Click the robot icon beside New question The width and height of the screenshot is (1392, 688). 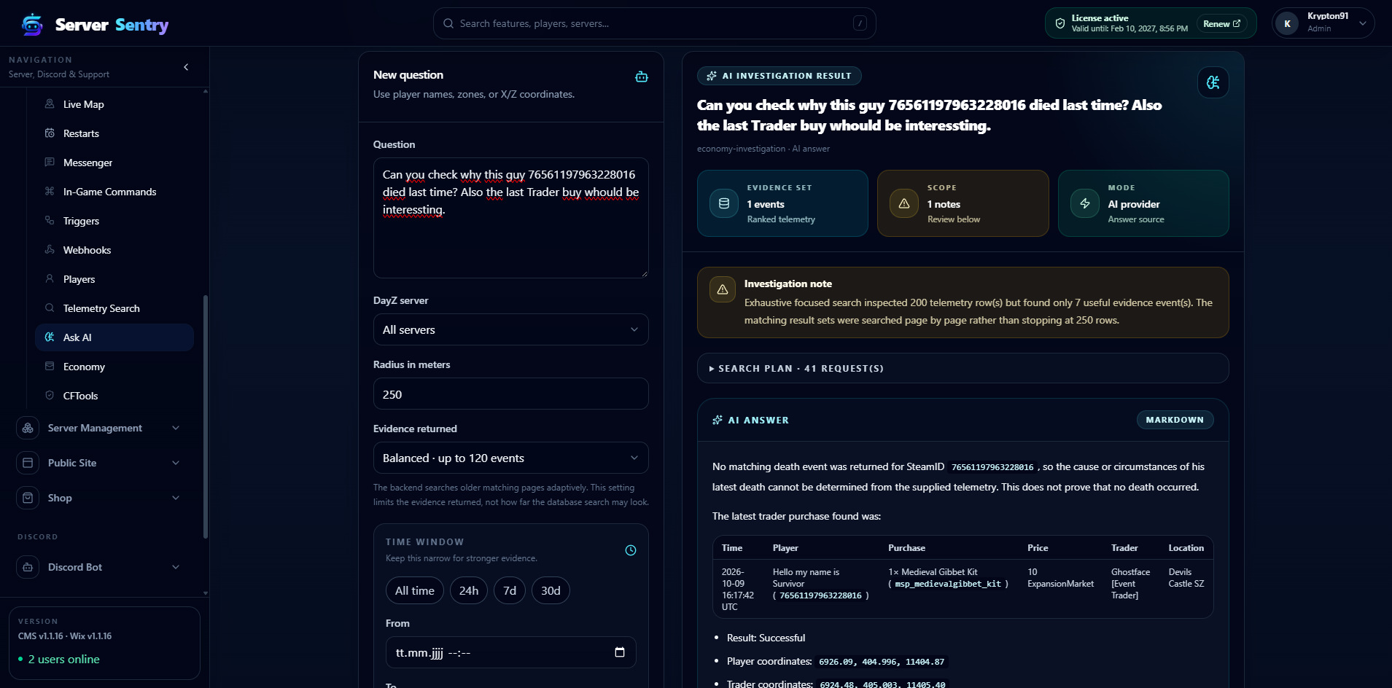tap(642, 77)
